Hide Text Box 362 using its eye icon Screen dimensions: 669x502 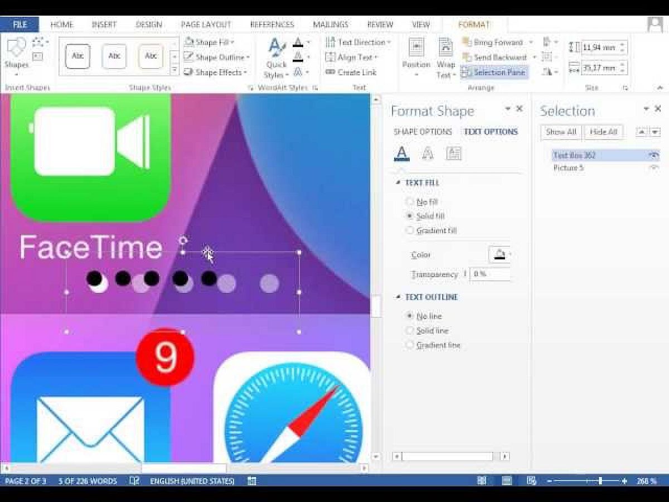click(x=653, y=155)
